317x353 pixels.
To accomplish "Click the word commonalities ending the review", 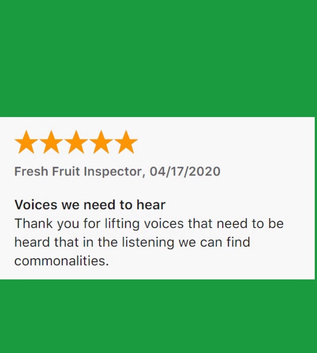I will (x=61, y=261).
